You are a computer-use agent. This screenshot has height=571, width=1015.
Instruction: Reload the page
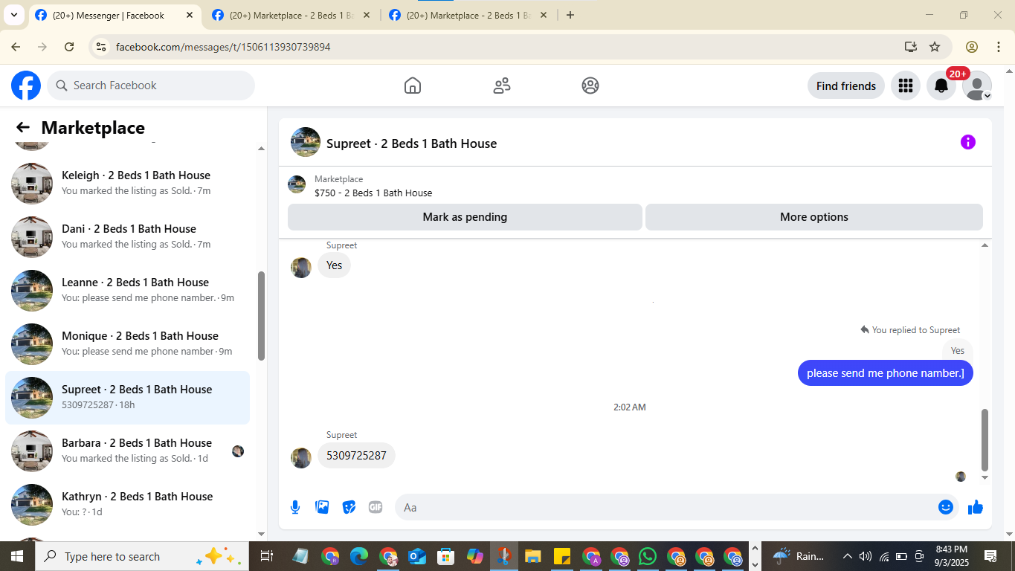pos(69,47)
